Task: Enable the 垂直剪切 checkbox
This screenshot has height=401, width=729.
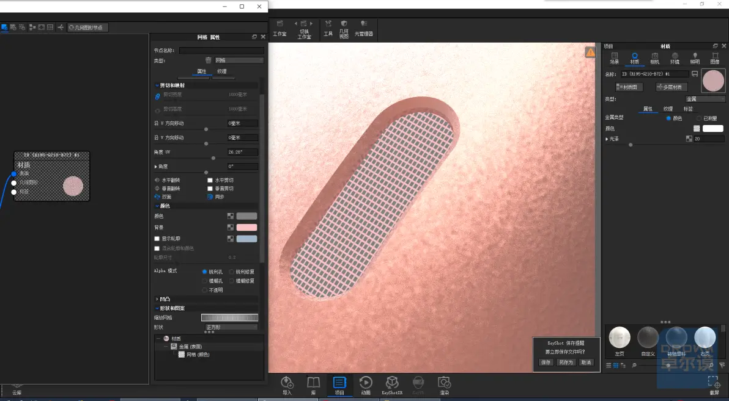Action: click(x=210, y=189)
